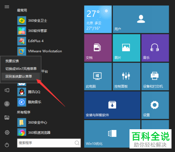Click the 360软件管家 label text
The image size is (175, 152).
(x=37, y=31)
